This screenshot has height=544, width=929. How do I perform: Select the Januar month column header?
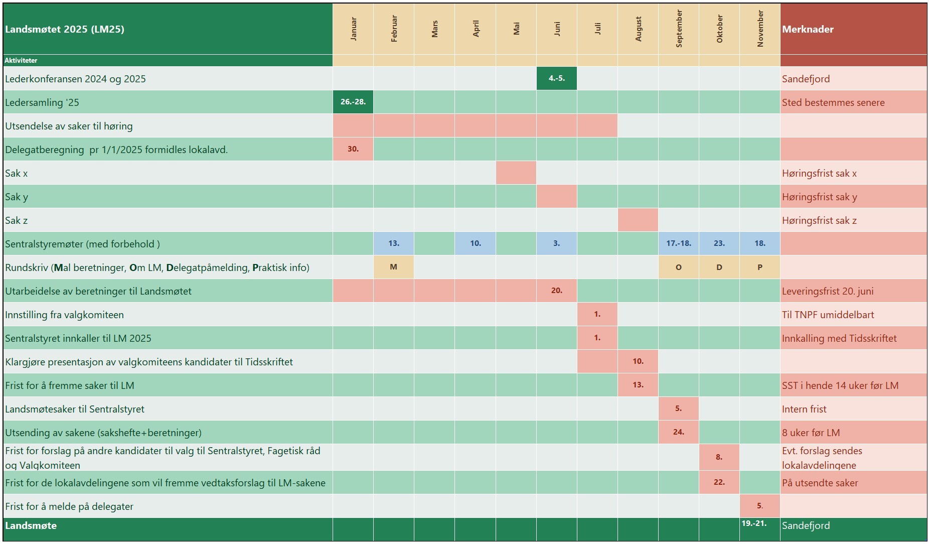point(353,29)
